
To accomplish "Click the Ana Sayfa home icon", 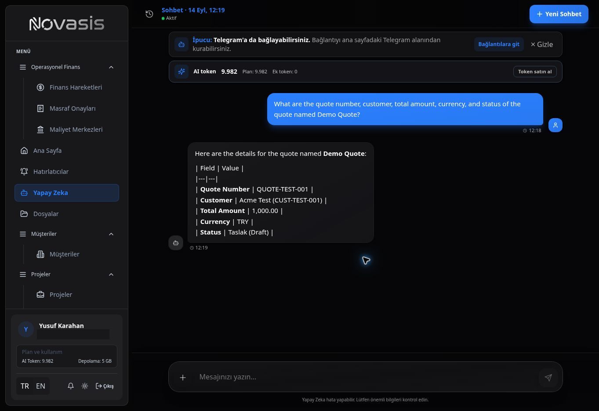I will click(24, 151).
